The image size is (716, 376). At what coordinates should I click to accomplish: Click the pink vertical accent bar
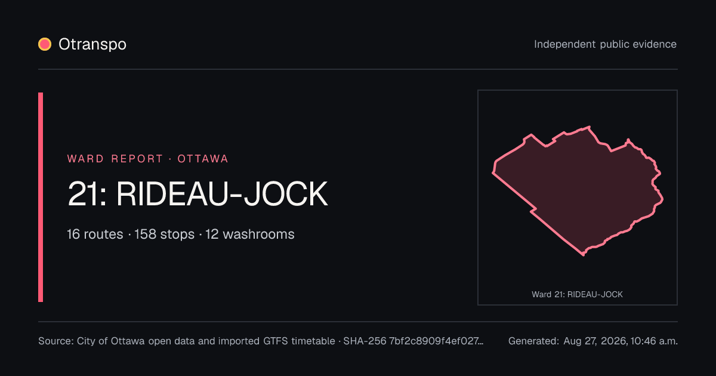click(x=41, y=197)
